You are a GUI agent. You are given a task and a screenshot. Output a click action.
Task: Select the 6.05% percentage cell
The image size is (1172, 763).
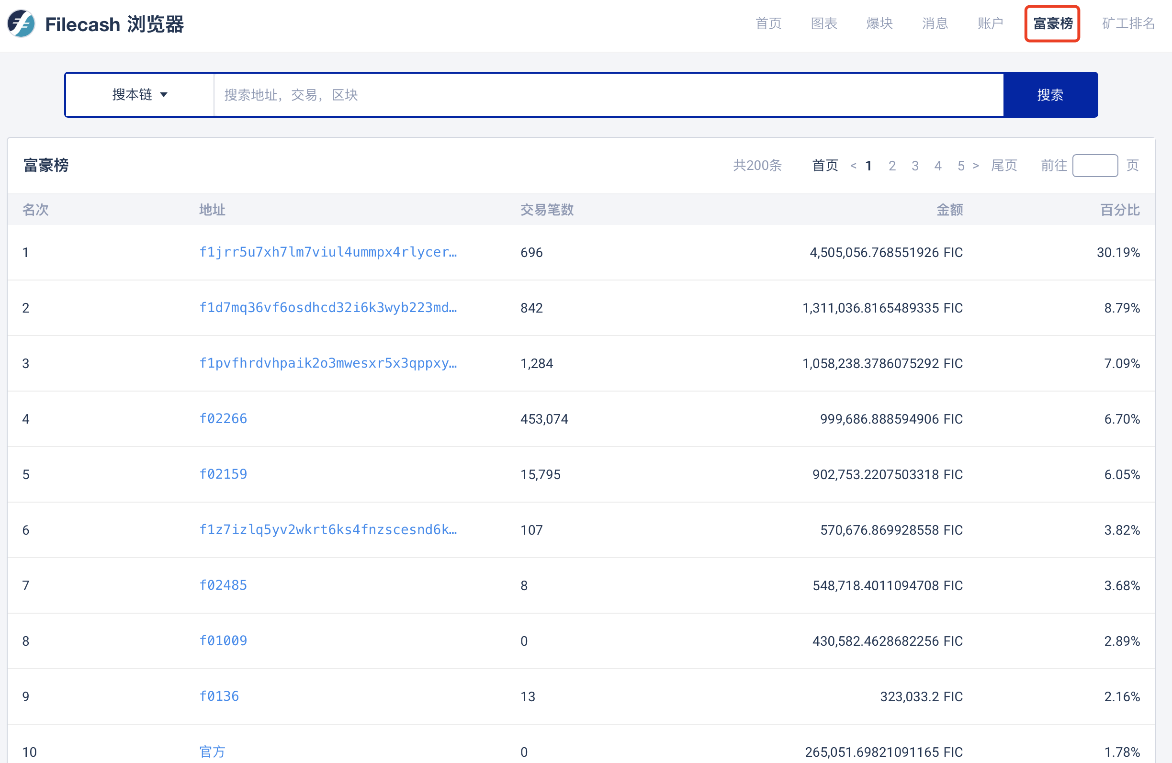pos(1122,474)
